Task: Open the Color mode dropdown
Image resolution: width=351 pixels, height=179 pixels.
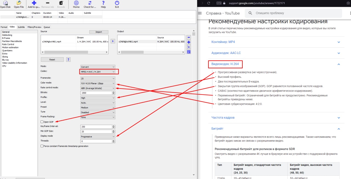Action: pyautogui.click(x=98, y=83)
